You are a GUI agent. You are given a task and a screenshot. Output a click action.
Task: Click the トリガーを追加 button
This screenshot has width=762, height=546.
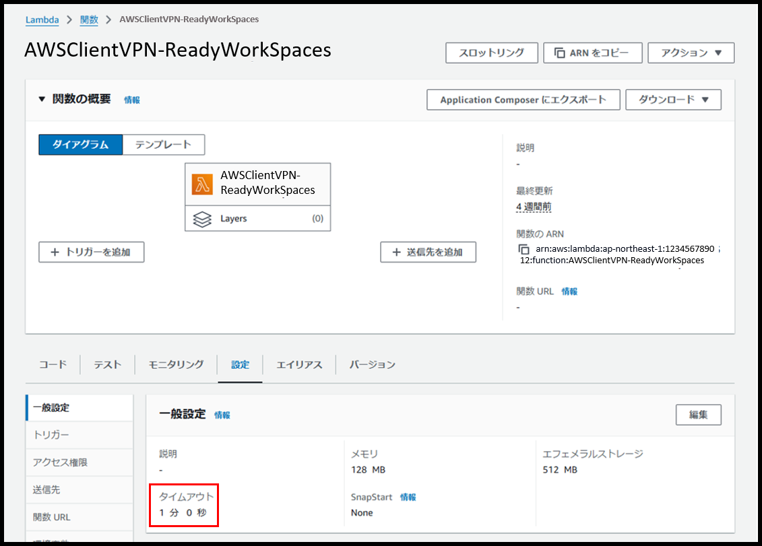pos(92,252)
